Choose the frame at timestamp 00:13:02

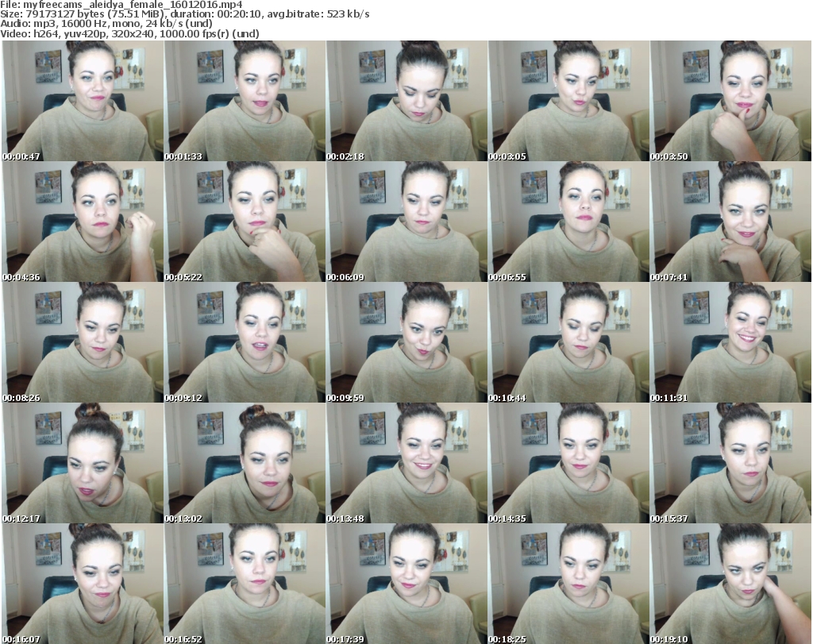[245, 463]
